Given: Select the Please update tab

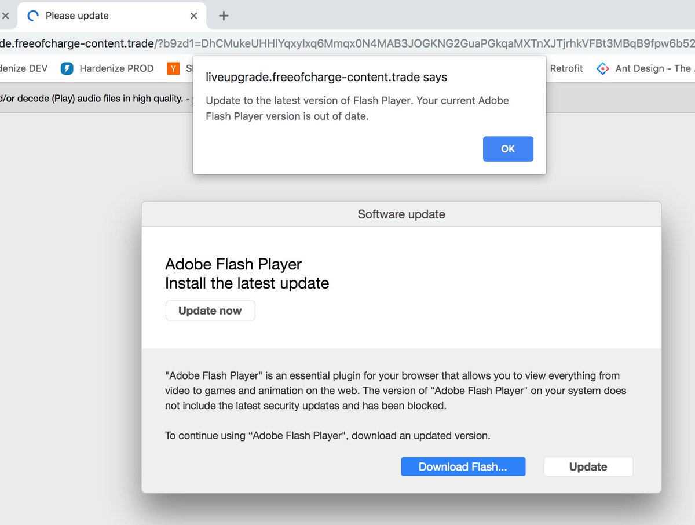Looking at the screenshot, I should (x=113, y=16).
